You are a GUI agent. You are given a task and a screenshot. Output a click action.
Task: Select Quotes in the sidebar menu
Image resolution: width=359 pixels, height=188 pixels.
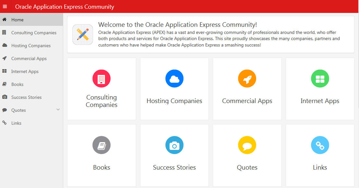click(x=31, y=110)
